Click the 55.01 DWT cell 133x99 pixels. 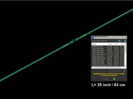click(117, 48)
